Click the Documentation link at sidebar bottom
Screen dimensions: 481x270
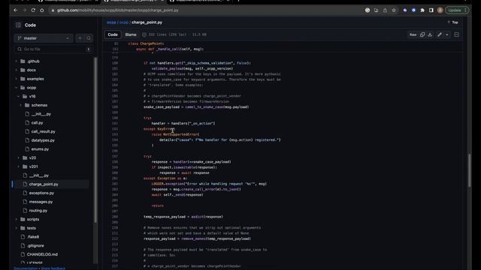coord(26,268)
